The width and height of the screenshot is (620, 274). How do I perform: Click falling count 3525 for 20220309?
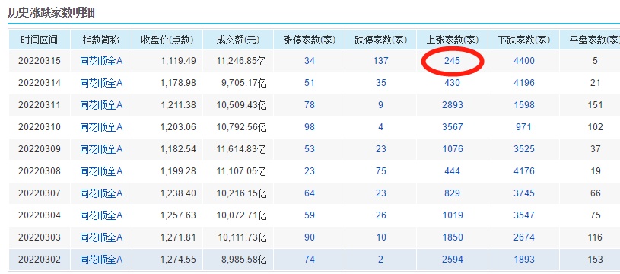tap(524, 149)
